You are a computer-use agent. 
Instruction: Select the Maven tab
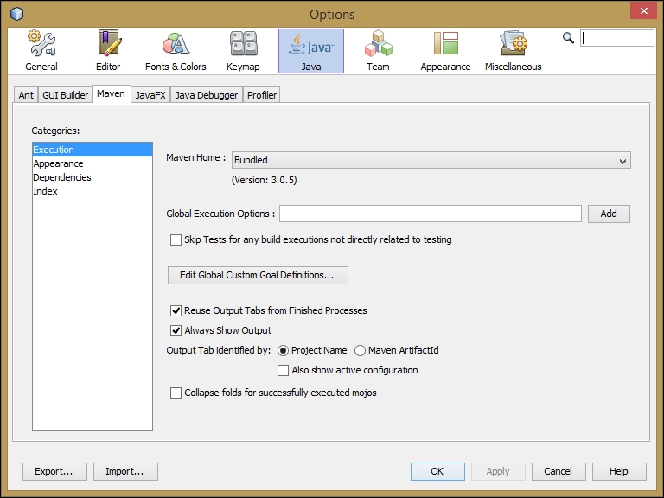111,93
